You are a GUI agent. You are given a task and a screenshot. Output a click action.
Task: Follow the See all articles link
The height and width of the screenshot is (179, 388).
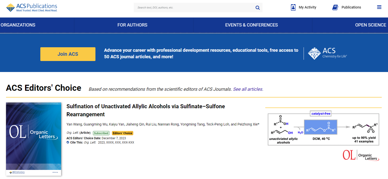[248, 89]
